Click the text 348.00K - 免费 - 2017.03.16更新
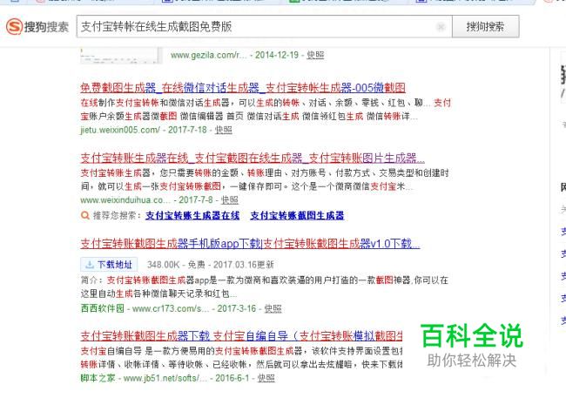Image resolution: width=566 pixels, height=398 pixels. pyautogui.click(x=211, y=265)
